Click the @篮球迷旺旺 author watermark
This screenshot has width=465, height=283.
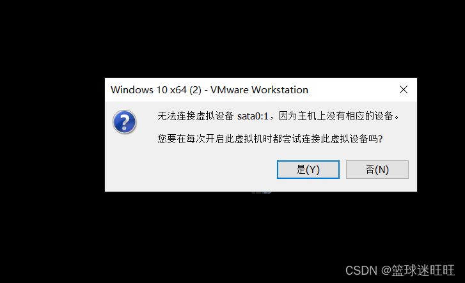418,271
